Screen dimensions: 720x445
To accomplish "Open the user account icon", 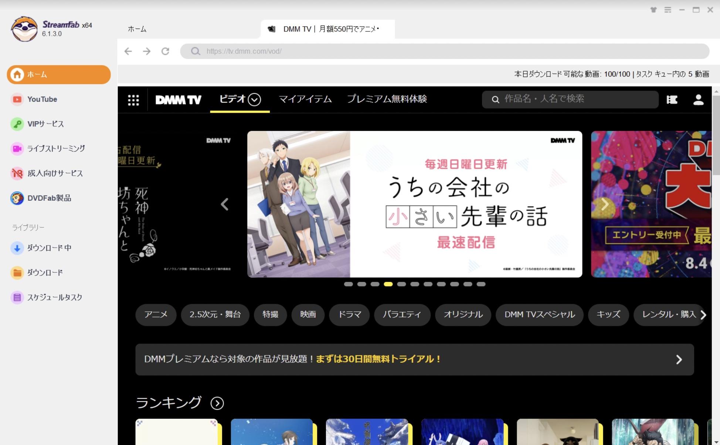I will (x=698, y=100).
